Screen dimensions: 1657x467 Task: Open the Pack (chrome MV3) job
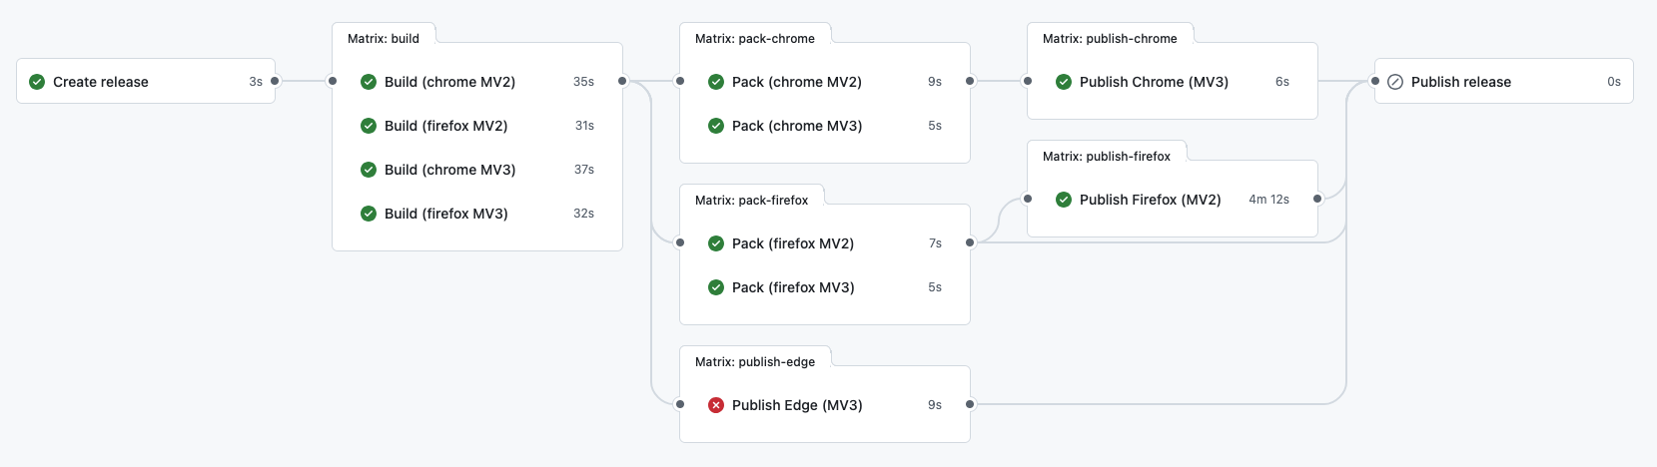[825, 126]
